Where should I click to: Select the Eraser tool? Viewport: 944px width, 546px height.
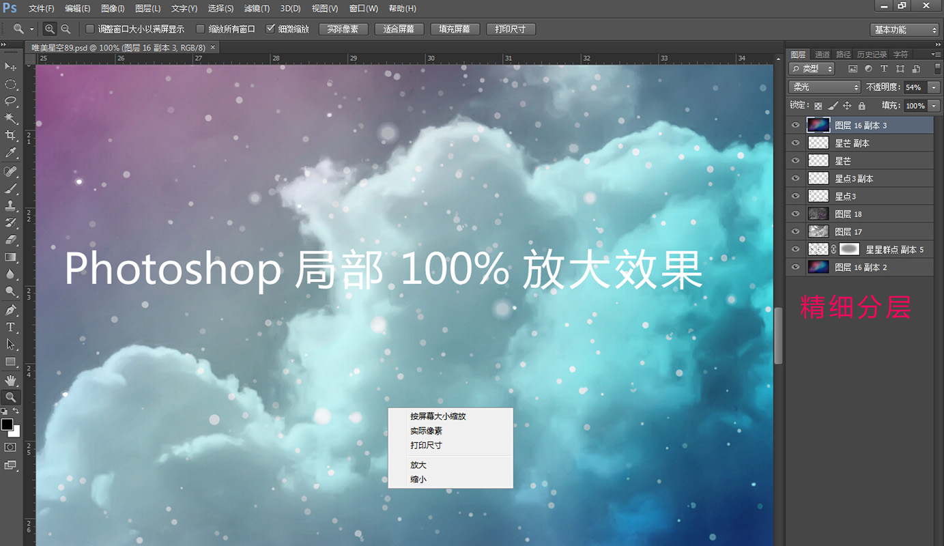11,240
